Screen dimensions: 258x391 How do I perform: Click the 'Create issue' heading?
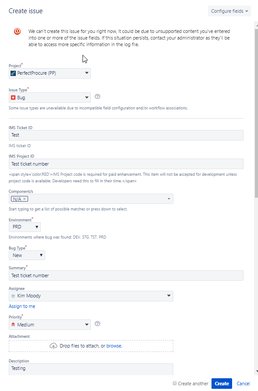click(25, 11)
